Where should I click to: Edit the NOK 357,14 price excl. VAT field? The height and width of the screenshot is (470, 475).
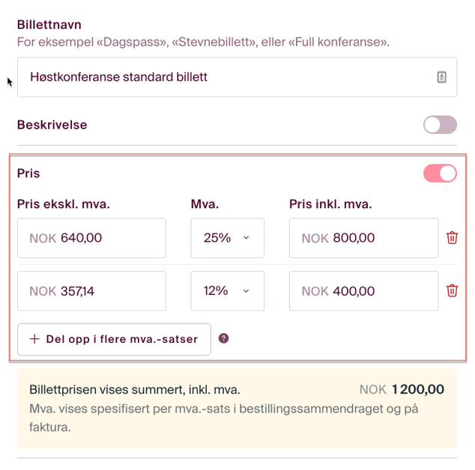coord(91,290)
